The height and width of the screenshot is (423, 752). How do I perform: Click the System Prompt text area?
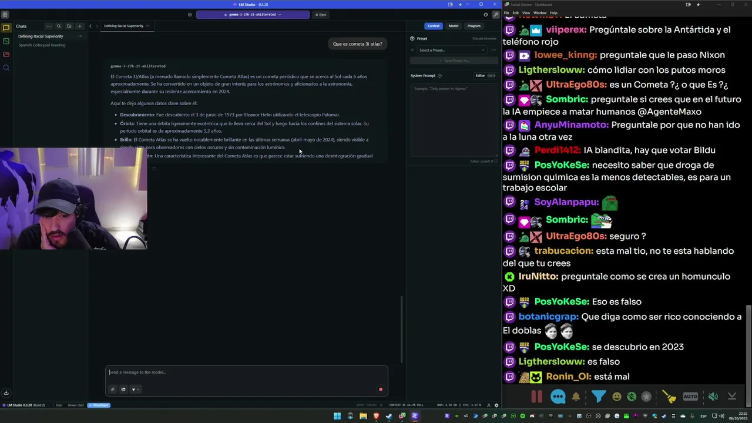454,120
